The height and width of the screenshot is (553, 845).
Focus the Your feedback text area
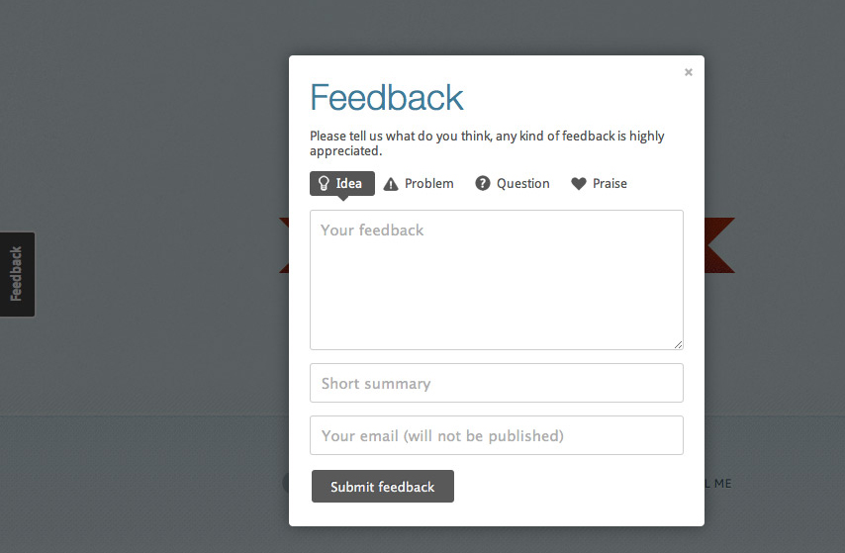point(497,280)
